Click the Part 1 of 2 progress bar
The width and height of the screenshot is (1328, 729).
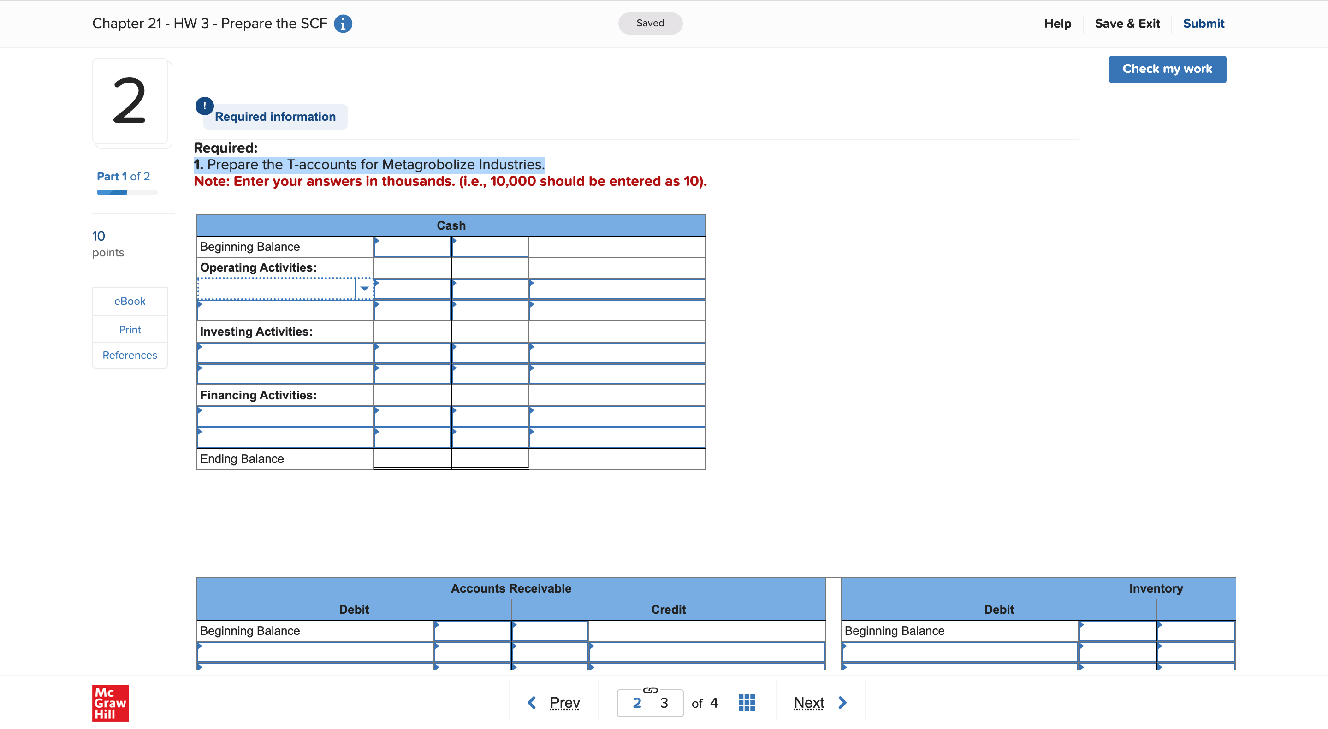[126, 192]
